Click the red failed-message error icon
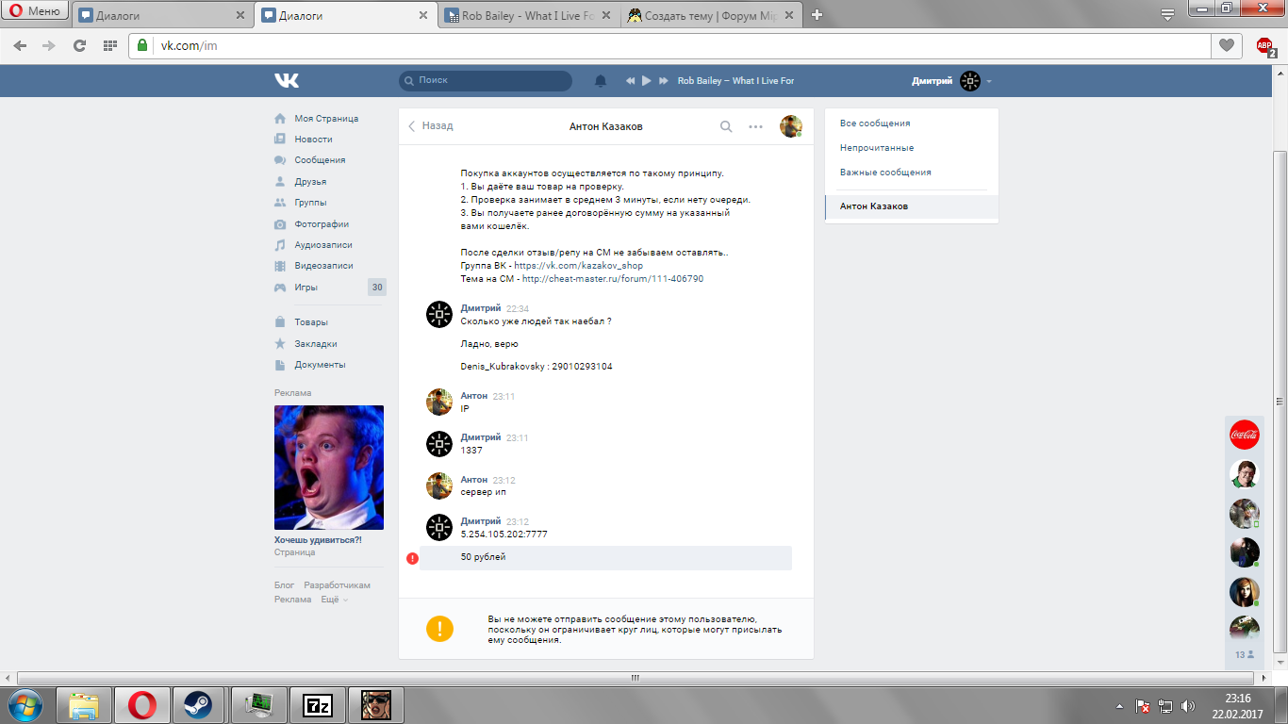1288x724 pixels. 412,558
